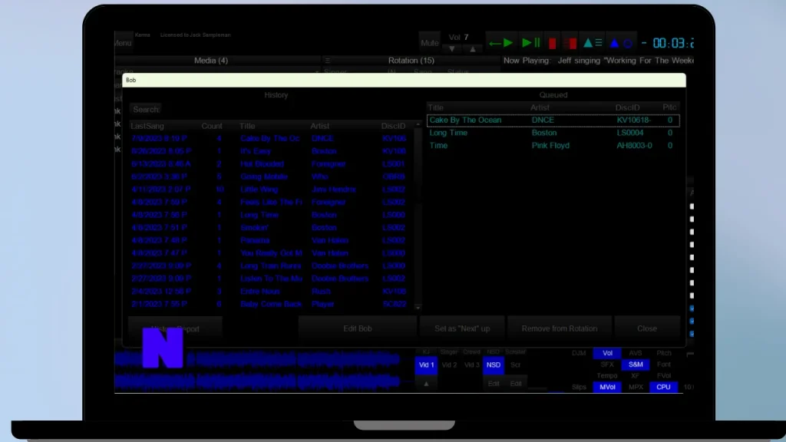Click the green back-arrow play icon
The width and height of the screenshot is (786, 442).
click(500, 43)
